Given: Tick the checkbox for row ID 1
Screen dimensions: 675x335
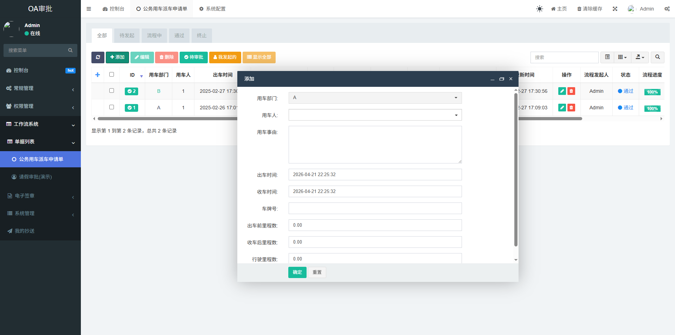Looking at the screenshot, I should 112,107.
